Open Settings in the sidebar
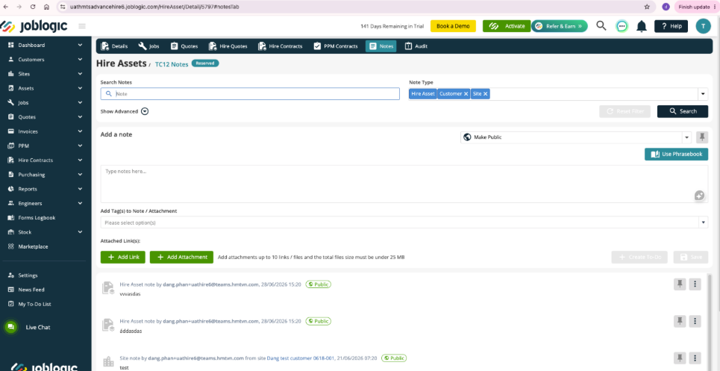The height and width of the screenshot is (371, 720). tap(28, 275)
